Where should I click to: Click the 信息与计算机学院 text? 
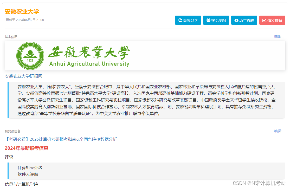click(x=21, y=184)
